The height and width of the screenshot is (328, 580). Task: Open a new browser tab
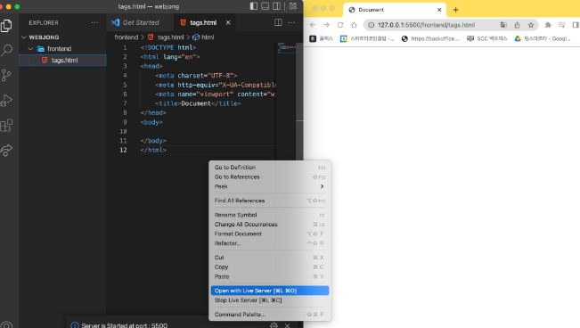click(456, 10)
